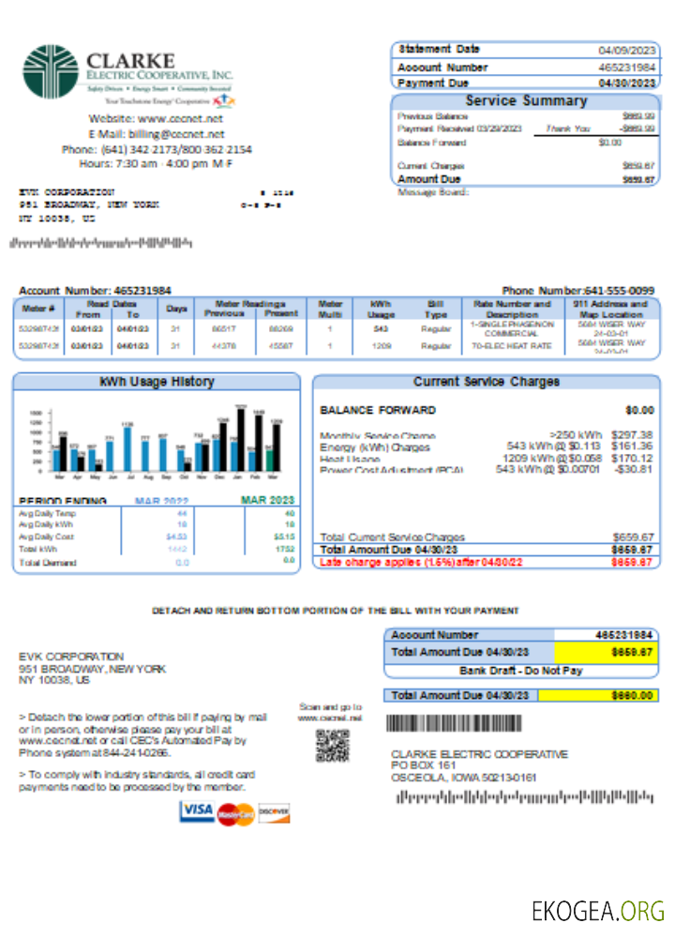Click the kWh usage bar chart

point(156,444)
